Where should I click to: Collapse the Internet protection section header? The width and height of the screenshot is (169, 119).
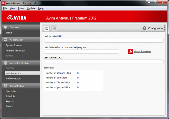[x=21, y=63]
